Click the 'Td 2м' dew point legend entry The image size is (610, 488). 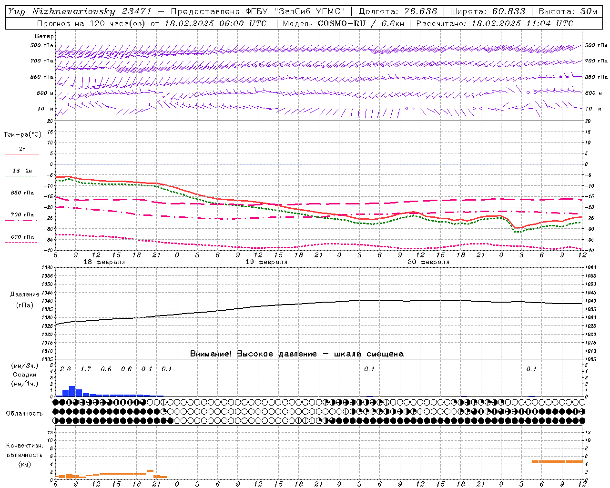22,171
